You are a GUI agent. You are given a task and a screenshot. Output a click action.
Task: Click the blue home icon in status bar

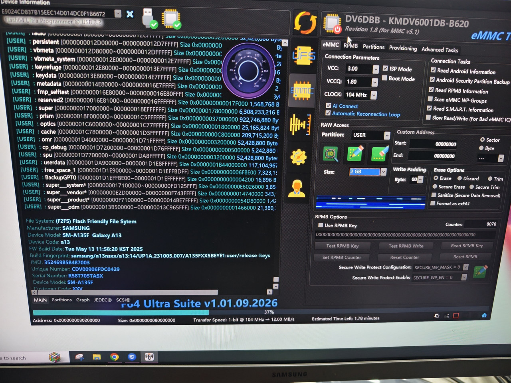[x=484, y=315]
